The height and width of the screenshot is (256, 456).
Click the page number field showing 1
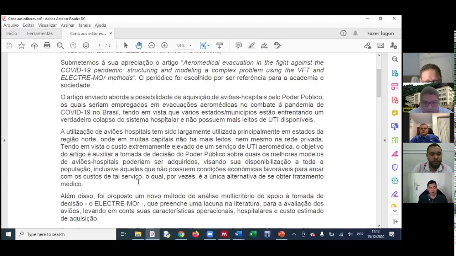click(99, 46)
